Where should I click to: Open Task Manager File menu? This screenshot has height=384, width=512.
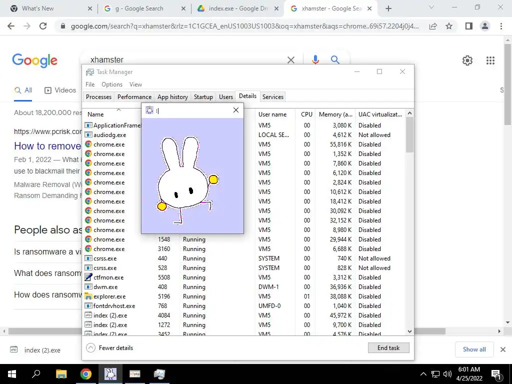point(90,84)
